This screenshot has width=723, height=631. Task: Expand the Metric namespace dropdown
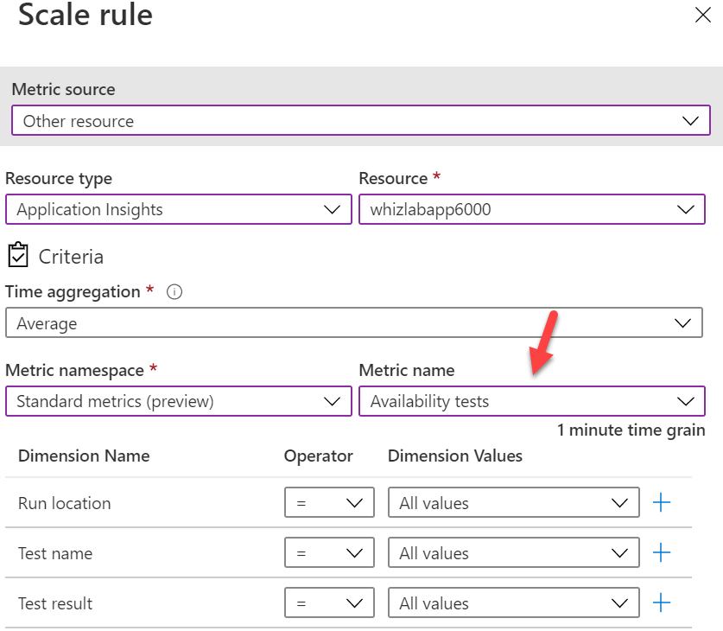pos(178,401)
